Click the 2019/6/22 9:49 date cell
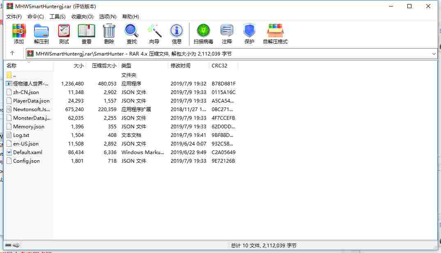Viewport: 441px width, 253px height. [x=188, y=152]
